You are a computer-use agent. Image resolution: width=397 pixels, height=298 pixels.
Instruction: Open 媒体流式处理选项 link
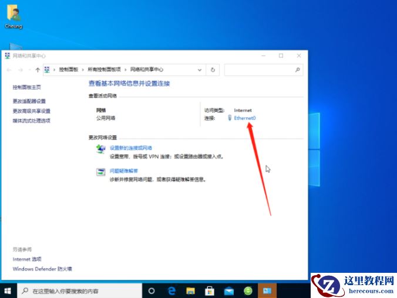[31, 121]
